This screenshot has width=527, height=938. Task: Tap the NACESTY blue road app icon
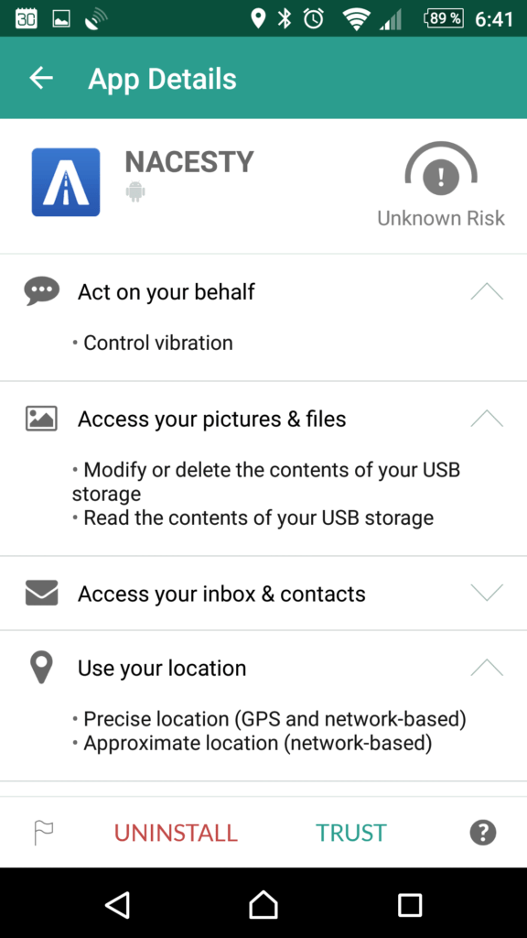click(x=66, y=182)
